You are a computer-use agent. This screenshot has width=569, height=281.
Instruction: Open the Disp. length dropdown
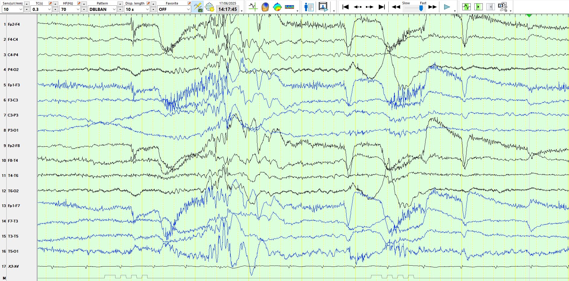coord(137,9)
